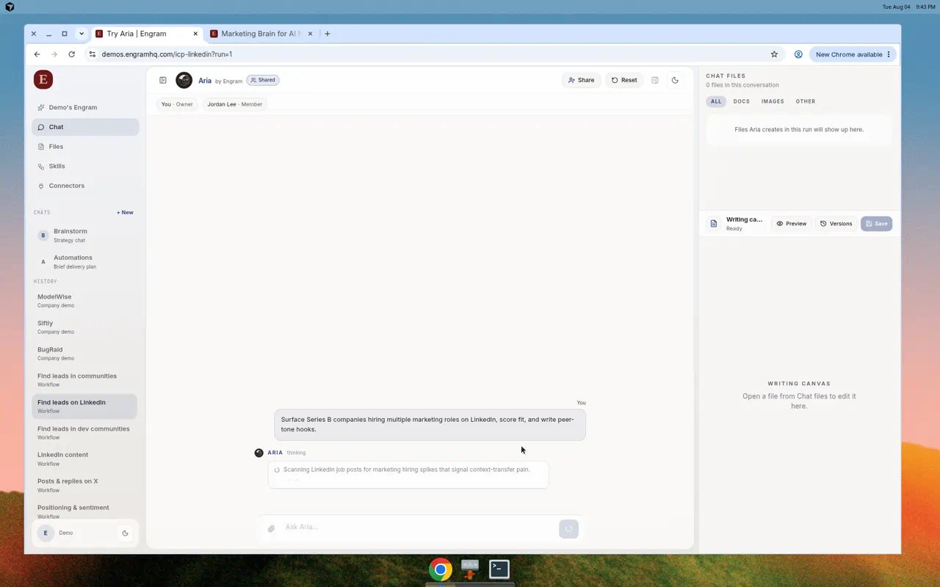The width and height of the screenshot is (940, 587).
Task: Go forward in browser history
Action: pyautogui.click(x=54, y=54)
